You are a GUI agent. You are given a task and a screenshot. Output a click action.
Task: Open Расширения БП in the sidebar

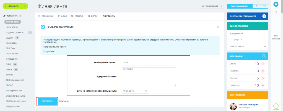click(14, 91)
